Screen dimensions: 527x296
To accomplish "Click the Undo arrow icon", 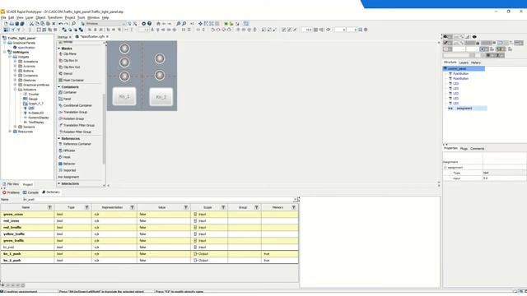I will click(60, 24).
